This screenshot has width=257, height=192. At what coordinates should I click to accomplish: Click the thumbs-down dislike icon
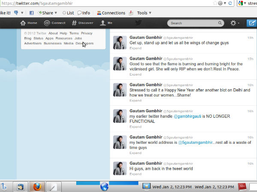coord(16,12)
